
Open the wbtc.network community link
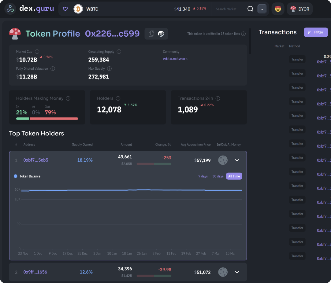tap(175, 59)
